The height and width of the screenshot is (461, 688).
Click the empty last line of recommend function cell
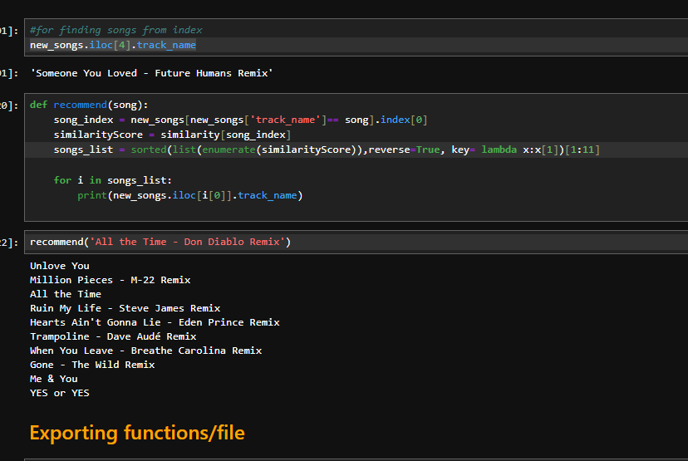[x=356, y=210]
